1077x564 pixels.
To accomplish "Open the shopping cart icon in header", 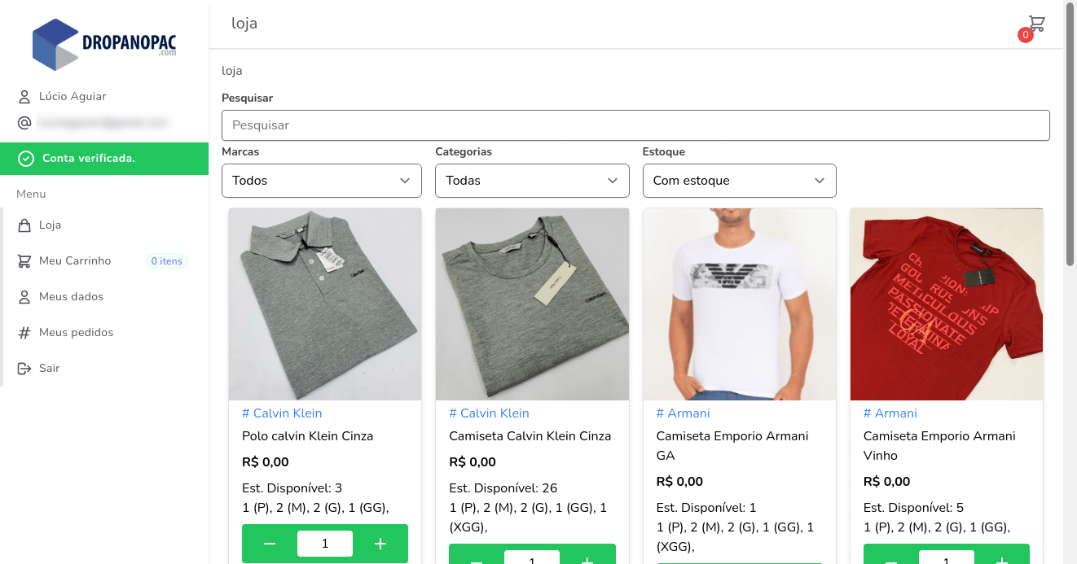I will (1036, 23).
